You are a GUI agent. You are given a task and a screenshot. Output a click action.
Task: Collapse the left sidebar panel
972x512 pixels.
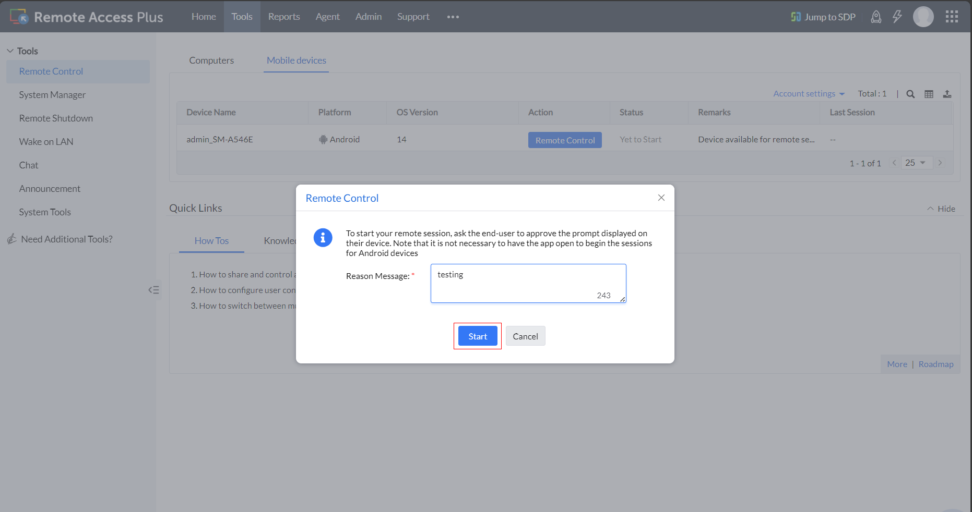pos(153,290)
